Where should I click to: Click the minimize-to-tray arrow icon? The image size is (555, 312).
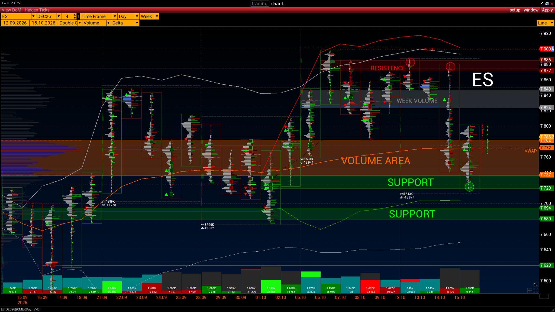click(542, 4)
